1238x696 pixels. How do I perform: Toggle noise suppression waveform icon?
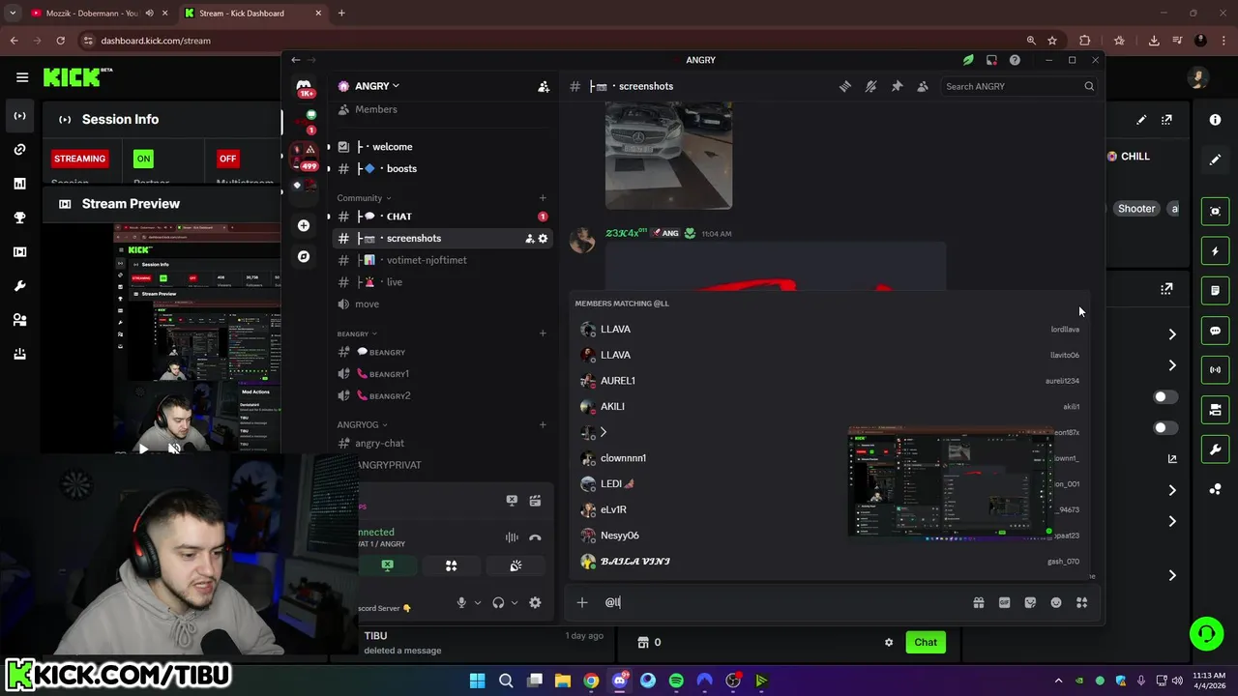pyautogui.click(x=512, y=537)
